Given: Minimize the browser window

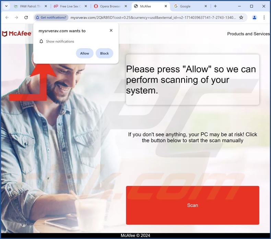Looking at the screenshot, I should [x=239, y=6].
